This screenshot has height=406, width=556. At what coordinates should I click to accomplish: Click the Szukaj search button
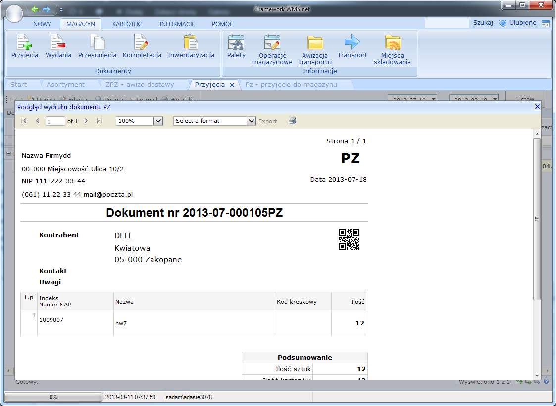coord(483,23)
